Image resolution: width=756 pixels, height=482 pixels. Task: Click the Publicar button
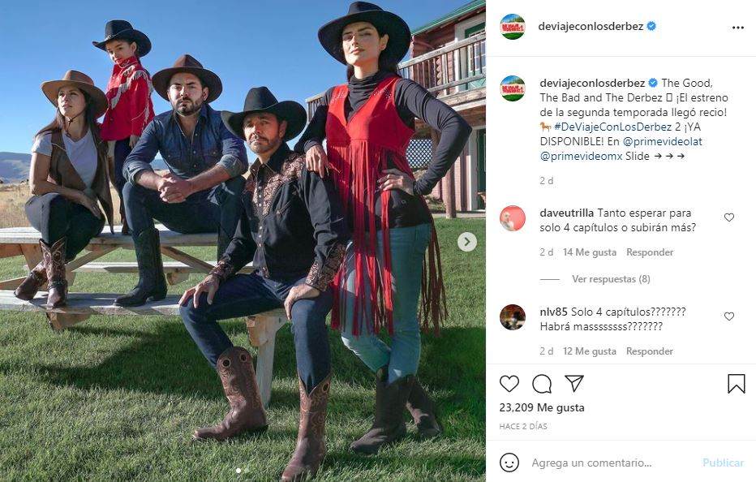pyautogui.click(x=723, y=463)
